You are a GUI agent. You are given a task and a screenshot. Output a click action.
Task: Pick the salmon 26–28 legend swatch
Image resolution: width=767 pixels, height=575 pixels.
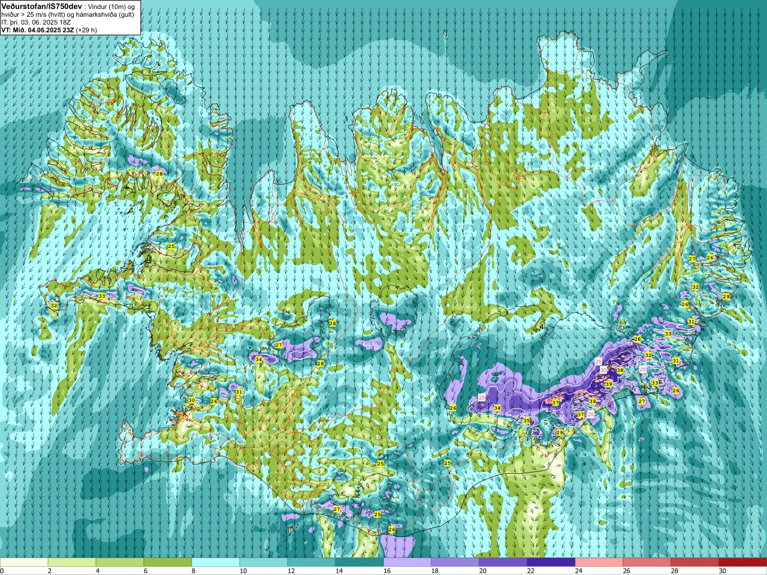click(647, 562)
